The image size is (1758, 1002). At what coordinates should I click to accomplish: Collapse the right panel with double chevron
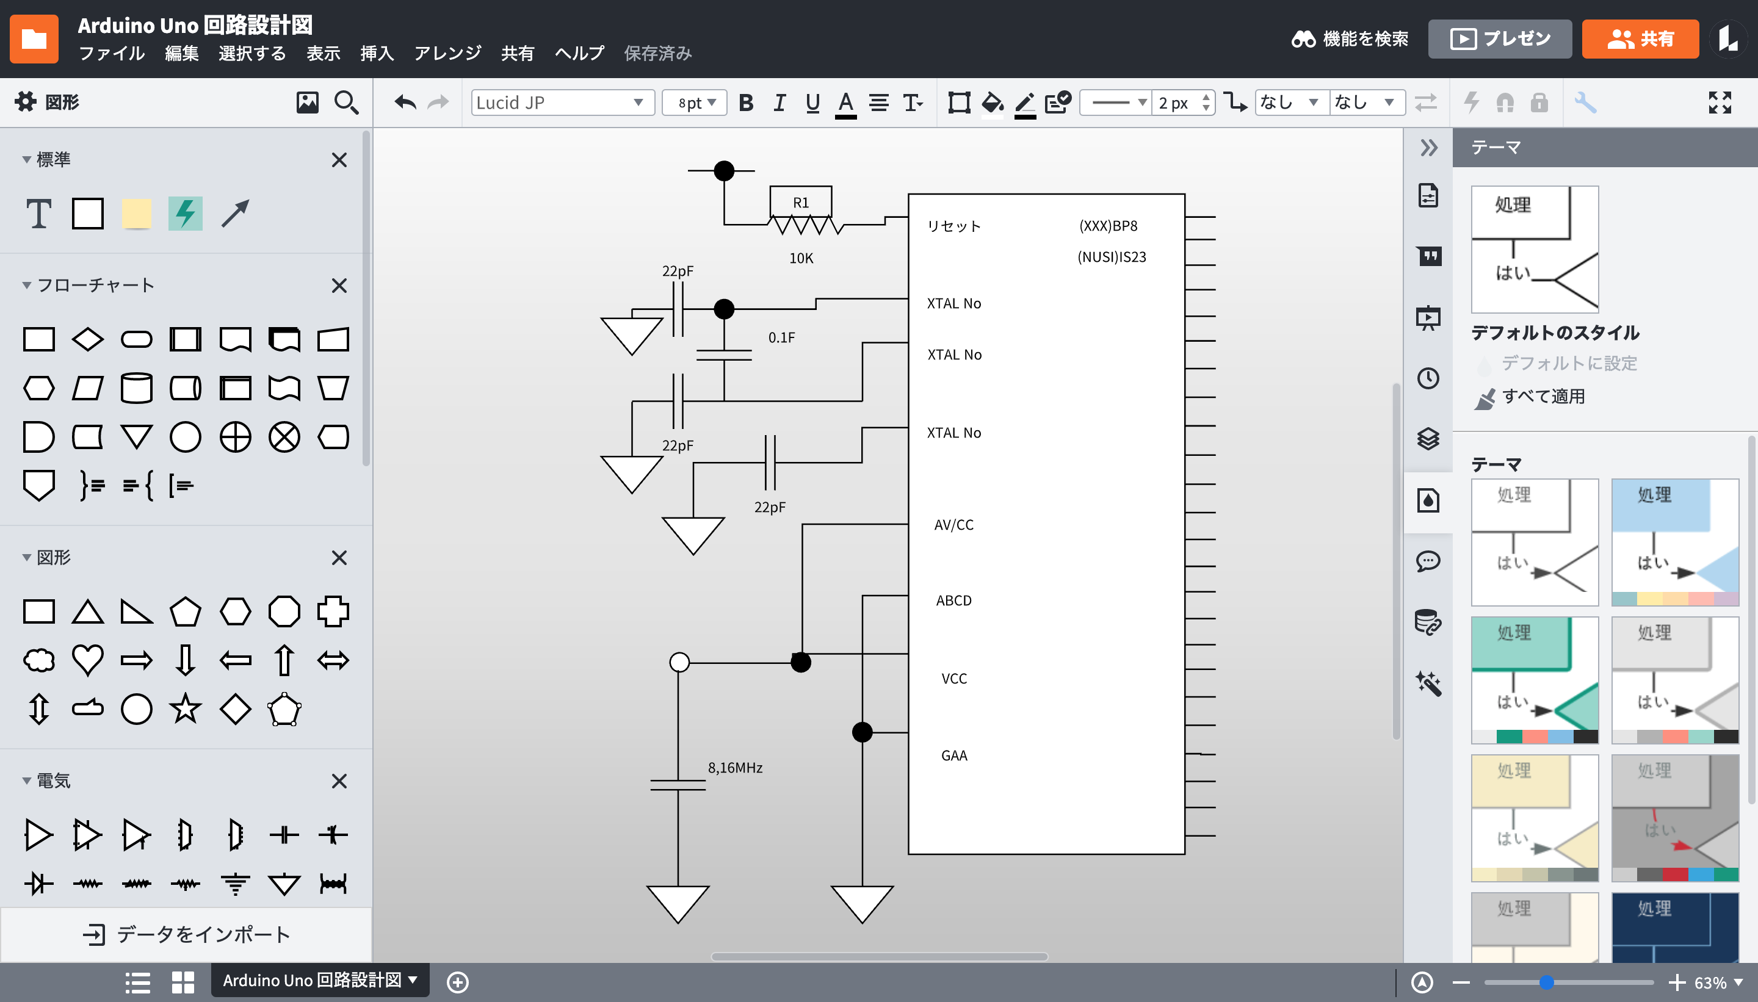(x=1428, y=147)
